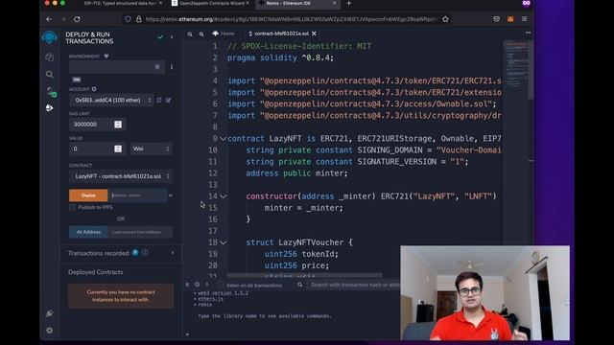Open the Firefox hamburger menu
Image resolution: width=614 pixels, height=345 pixels.
click(x=525, y=19)
